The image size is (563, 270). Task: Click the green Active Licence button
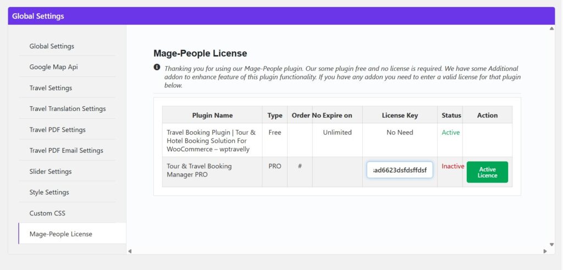point(487,172)
